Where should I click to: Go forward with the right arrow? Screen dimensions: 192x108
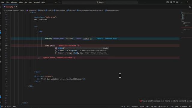(60, 2)
